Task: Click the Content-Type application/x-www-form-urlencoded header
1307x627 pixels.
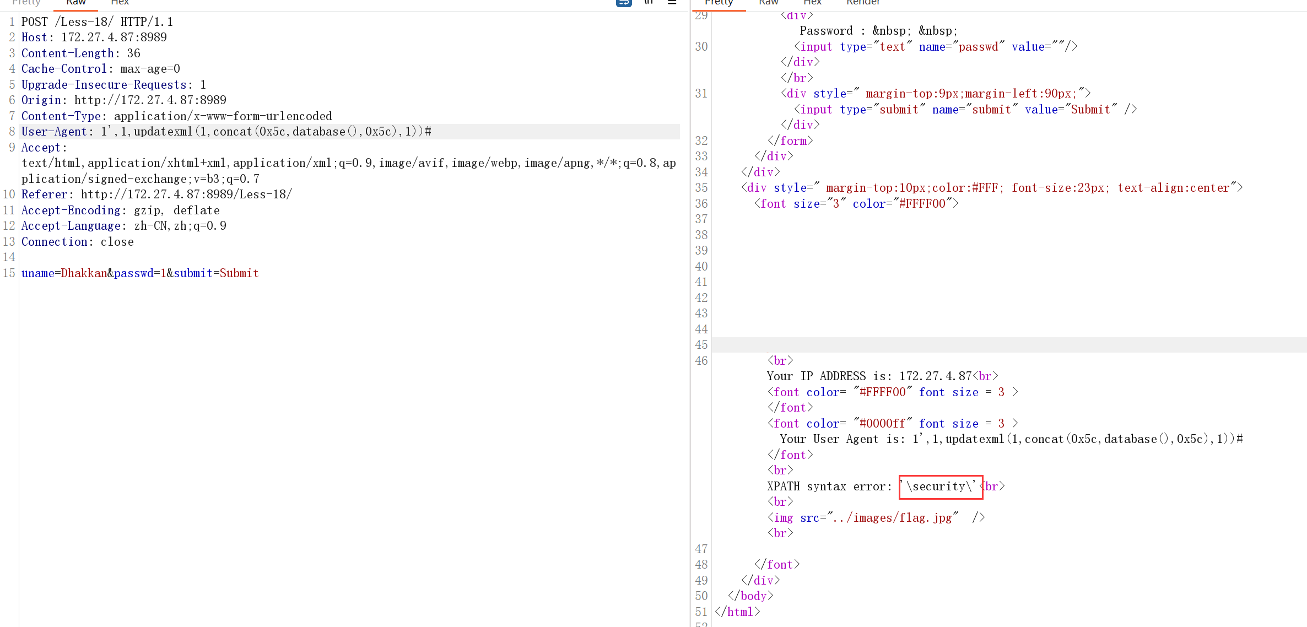Action: [177, 116]
